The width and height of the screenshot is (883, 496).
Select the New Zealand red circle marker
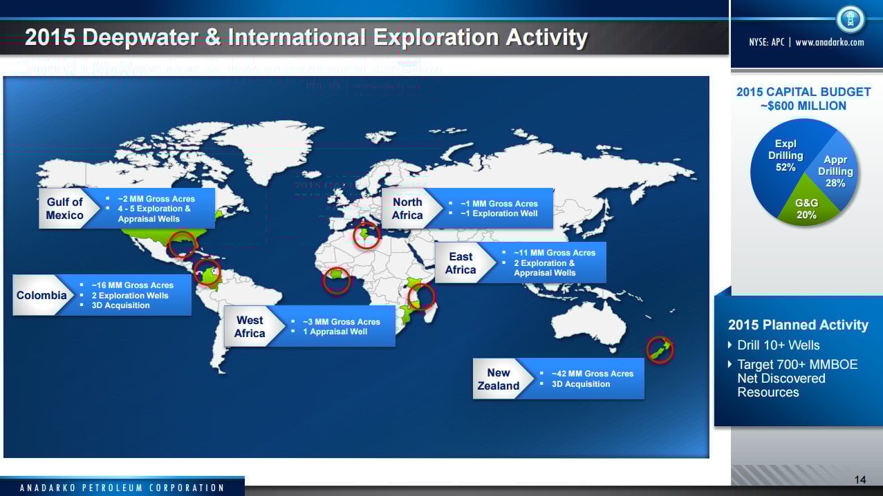pos(660,350)
